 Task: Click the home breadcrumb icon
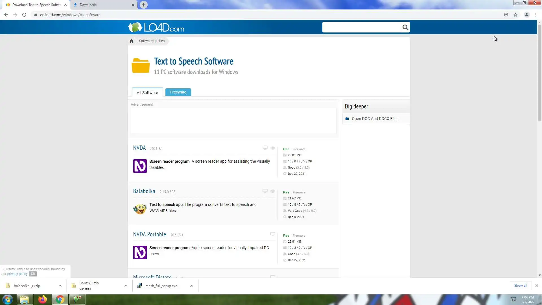coord(132,41)
